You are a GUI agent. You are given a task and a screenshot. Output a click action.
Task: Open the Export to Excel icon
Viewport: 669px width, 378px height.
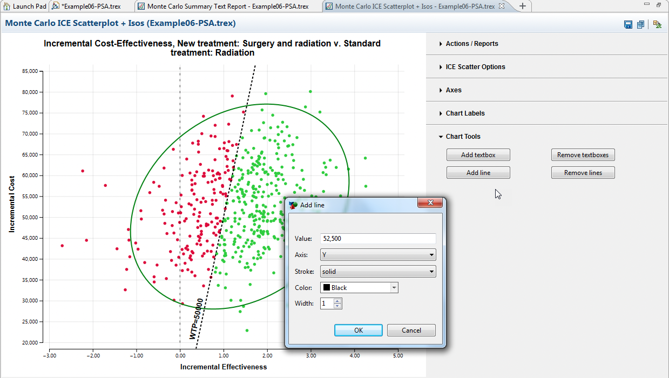657,24
